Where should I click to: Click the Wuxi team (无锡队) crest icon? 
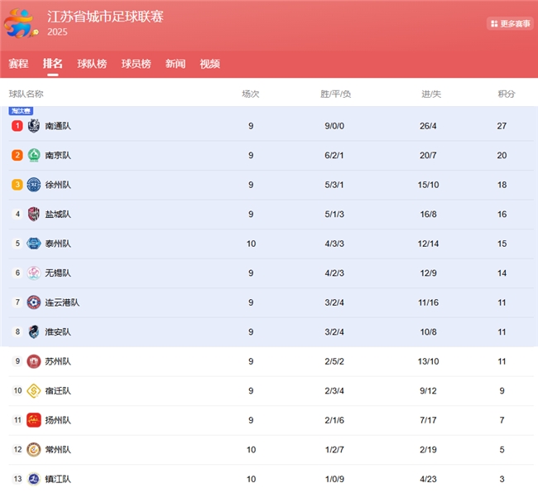(34, 273)
